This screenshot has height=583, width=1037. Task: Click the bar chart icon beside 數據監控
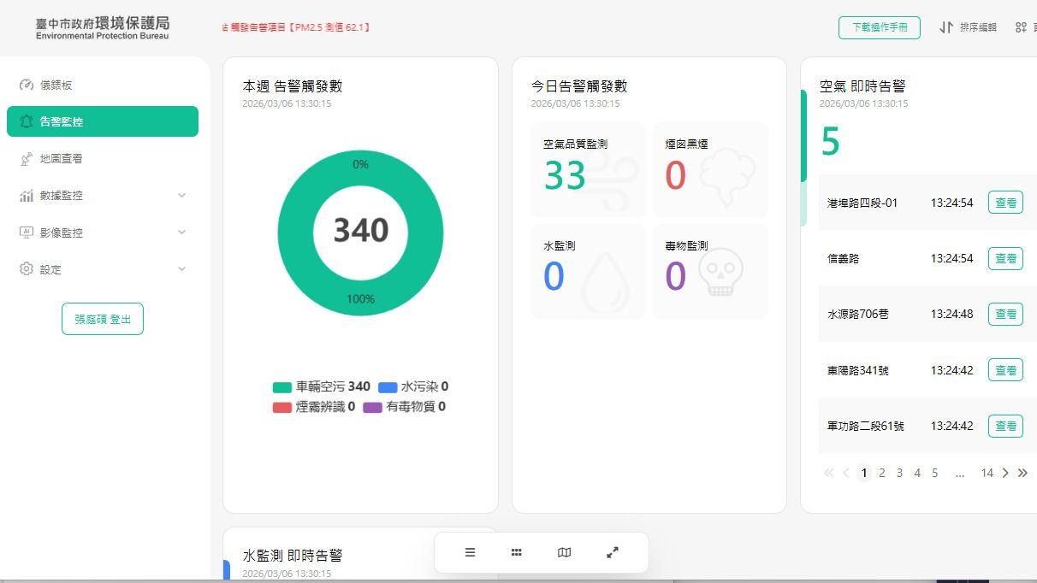[27, 196]
